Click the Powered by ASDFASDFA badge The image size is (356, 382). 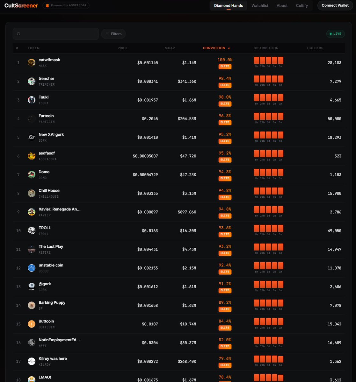pyautogui.click(x=66, y=5)
